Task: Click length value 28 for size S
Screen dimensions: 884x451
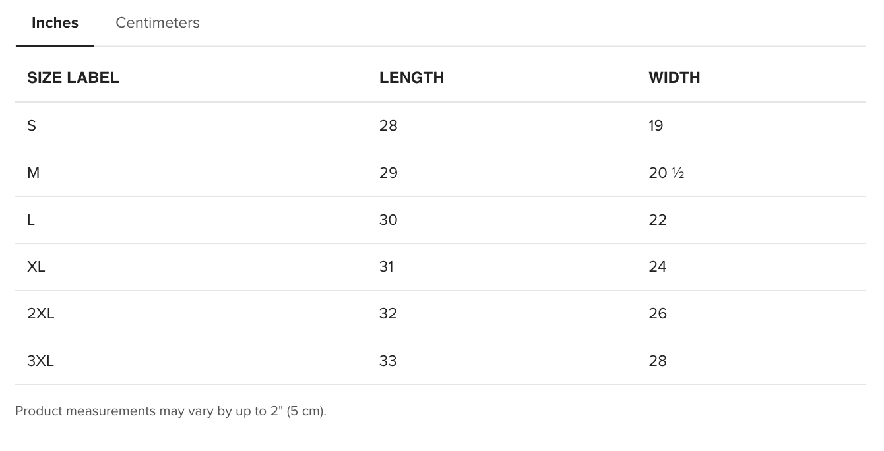Action: (389, 126)
